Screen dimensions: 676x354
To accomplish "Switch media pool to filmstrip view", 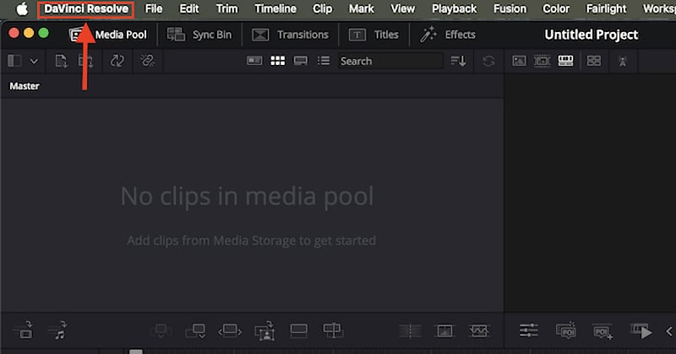I will pyautogui.click(x=301, y=61).
